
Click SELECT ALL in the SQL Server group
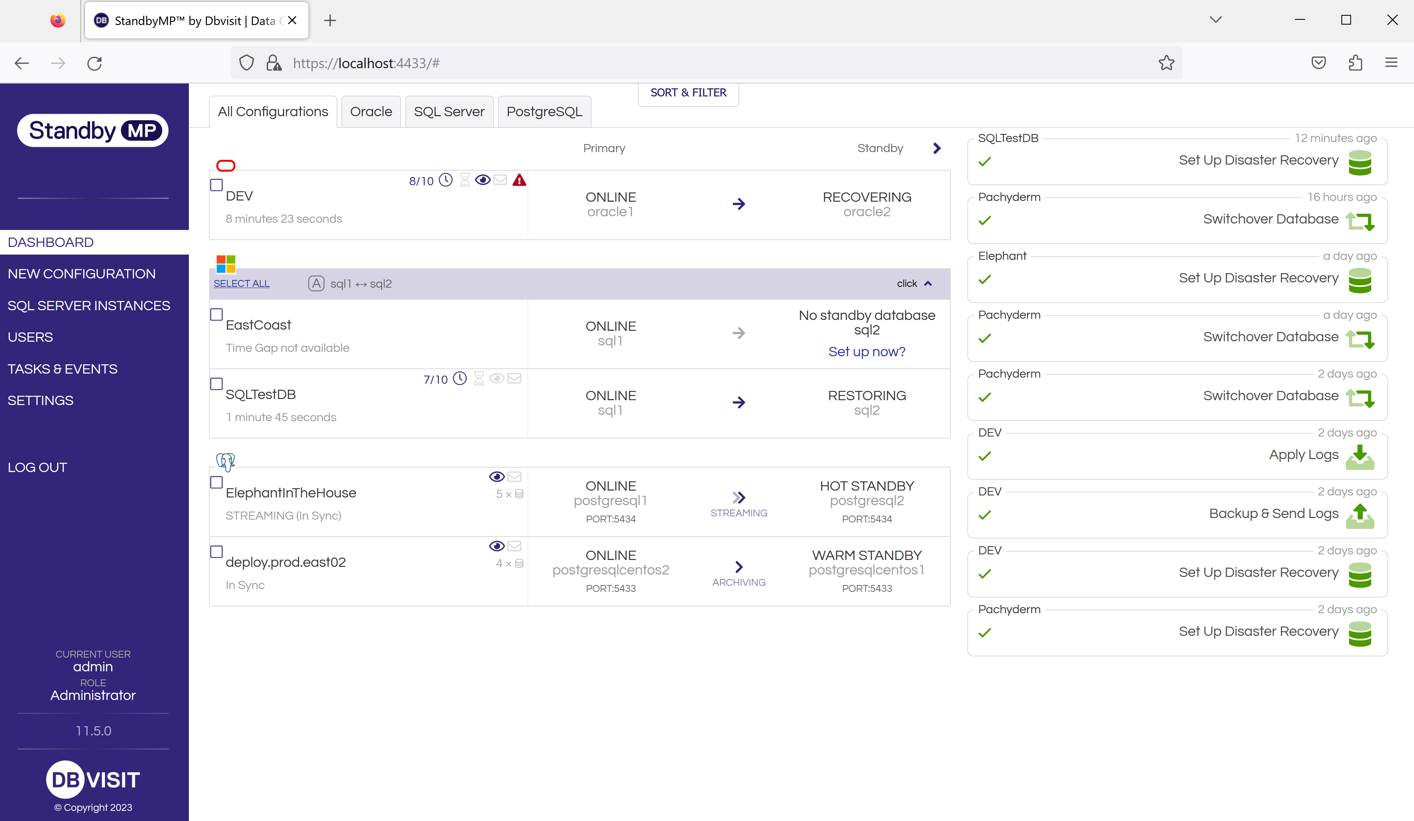pos(241,283)
